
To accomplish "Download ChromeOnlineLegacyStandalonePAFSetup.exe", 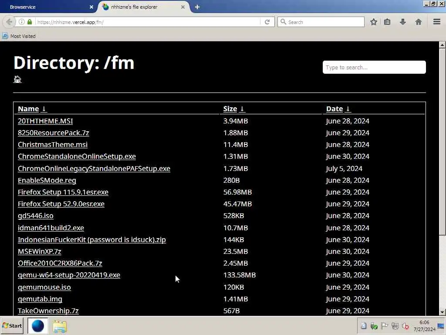I will pos(94,169).
